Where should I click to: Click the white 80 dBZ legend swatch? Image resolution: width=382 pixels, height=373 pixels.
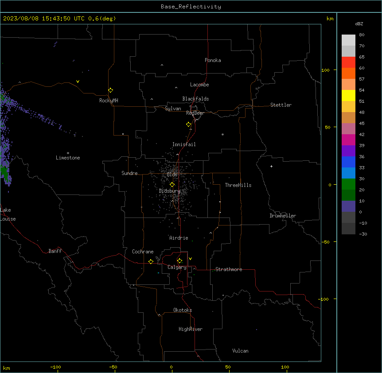click(348, 40)
